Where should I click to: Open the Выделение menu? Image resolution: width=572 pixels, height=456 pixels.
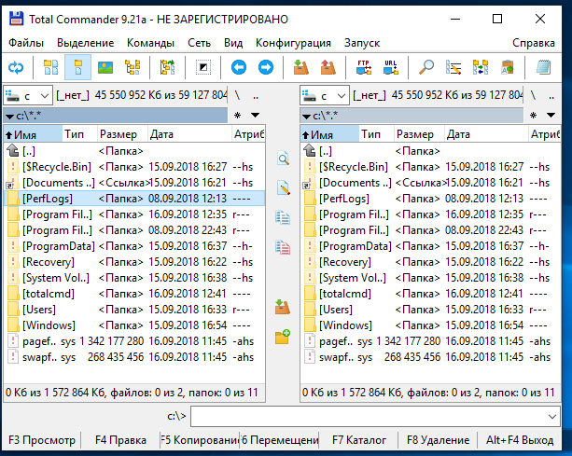pyautogui.click(x=85, y=43)
